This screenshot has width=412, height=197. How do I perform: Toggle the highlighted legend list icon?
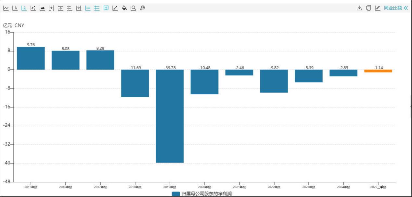[88, 8]
